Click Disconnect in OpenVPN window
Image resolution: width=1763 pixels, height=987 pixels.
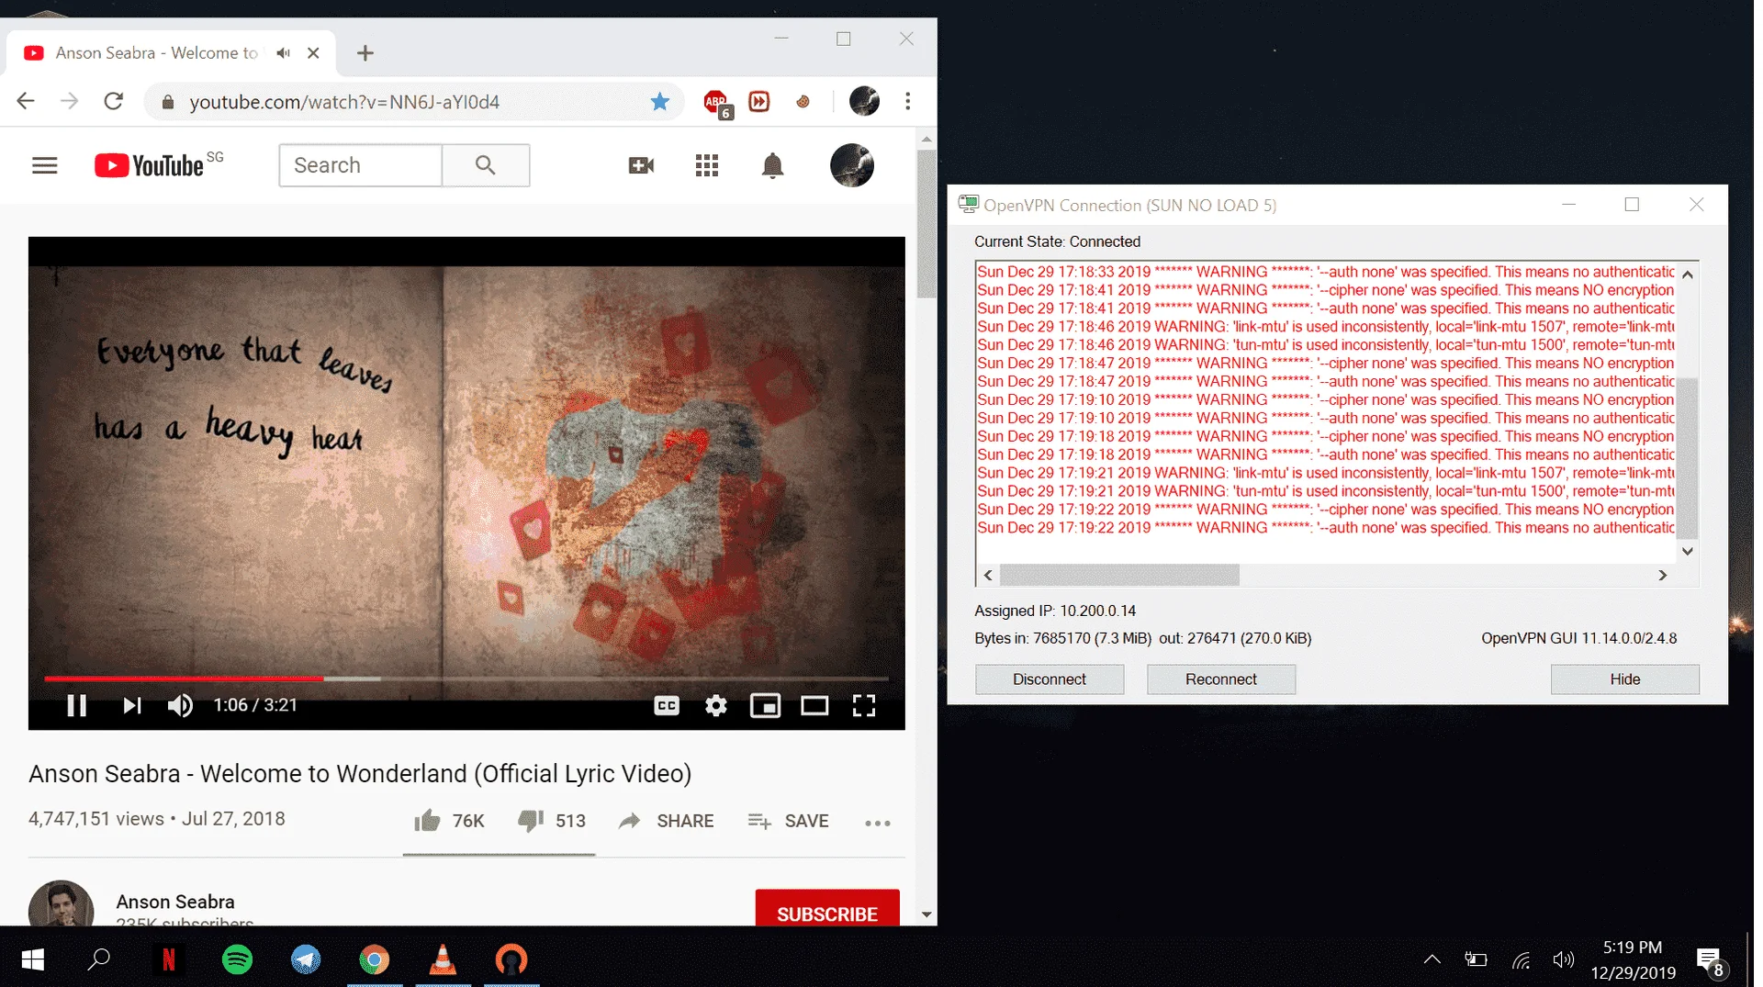1050,679
